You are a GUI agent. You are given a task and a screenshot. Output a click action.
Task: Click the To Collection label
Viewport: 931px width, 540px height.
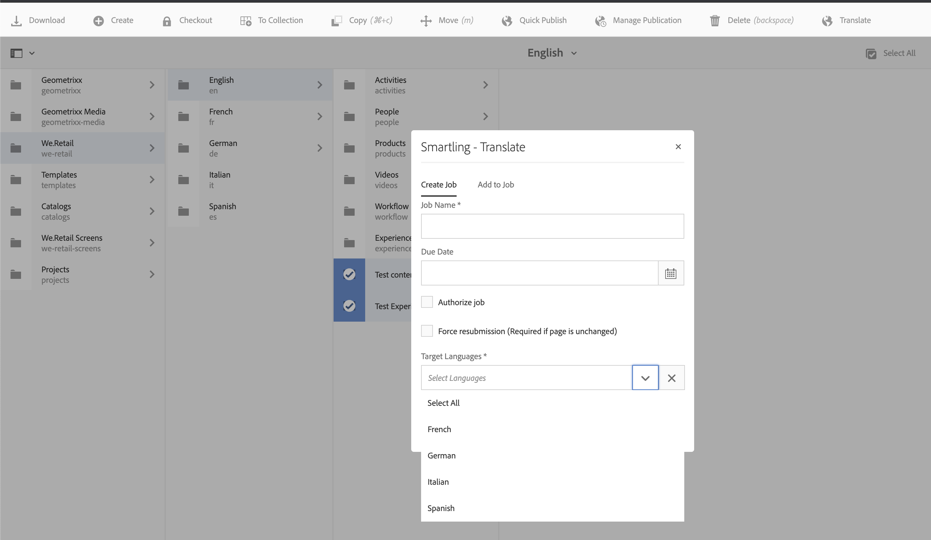(280, 20)
